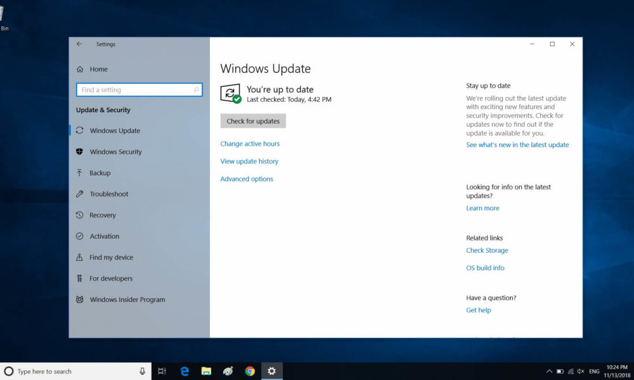Image resolution: width=634 pixels, height=380 pixels.
Task: Click the ENG language indicator
Action: pyautogui.click(x=594, y=371)
